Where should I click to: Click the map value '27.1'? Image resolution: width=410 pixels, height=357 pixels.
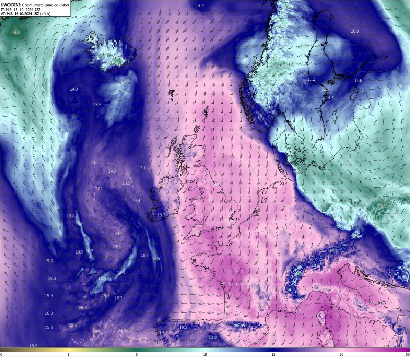pyautogui.click(x=99, y=189)
